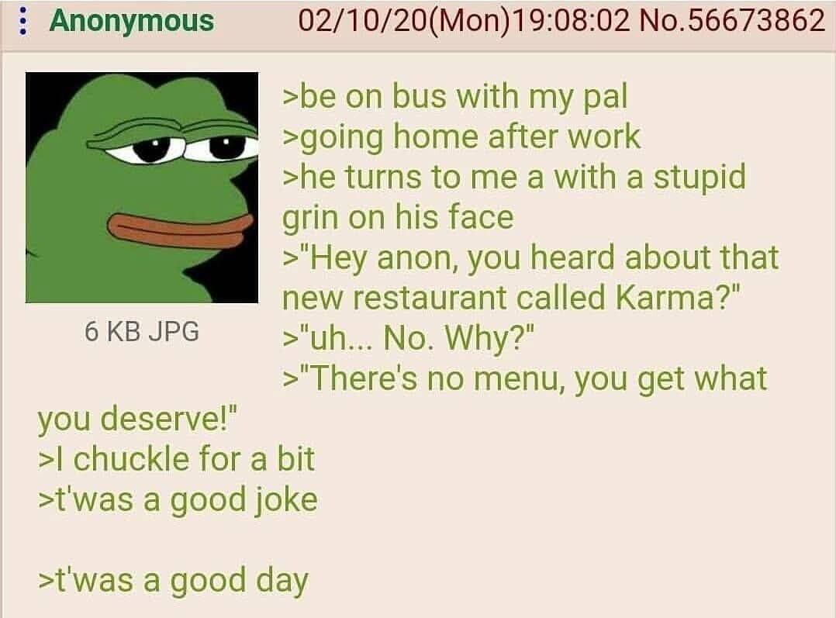Viewport: 836px width, 618px height.
Task: Click the line 'There's no menu, you get what'
Action: click(x=524, y=378)
